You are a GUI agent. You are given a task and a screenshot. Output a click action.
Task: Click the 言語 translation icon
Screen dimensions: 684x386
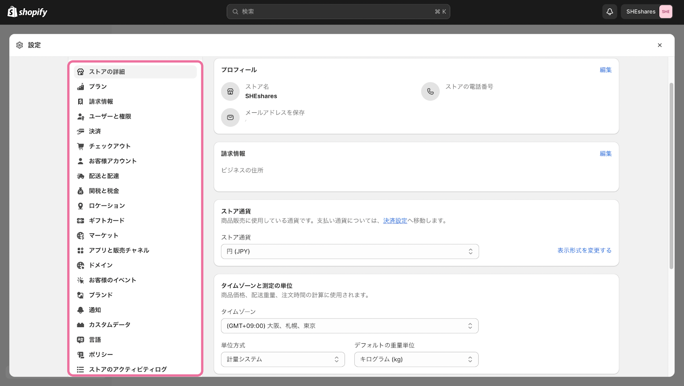click(80, 340)
